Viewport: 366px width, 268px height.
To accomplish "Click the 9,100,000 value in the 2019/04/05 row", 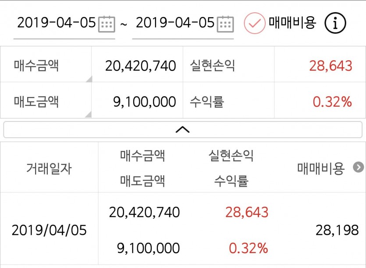I will coord(148,248).
